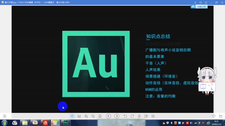Open NetEase Music from taskbar

[45, 123]
